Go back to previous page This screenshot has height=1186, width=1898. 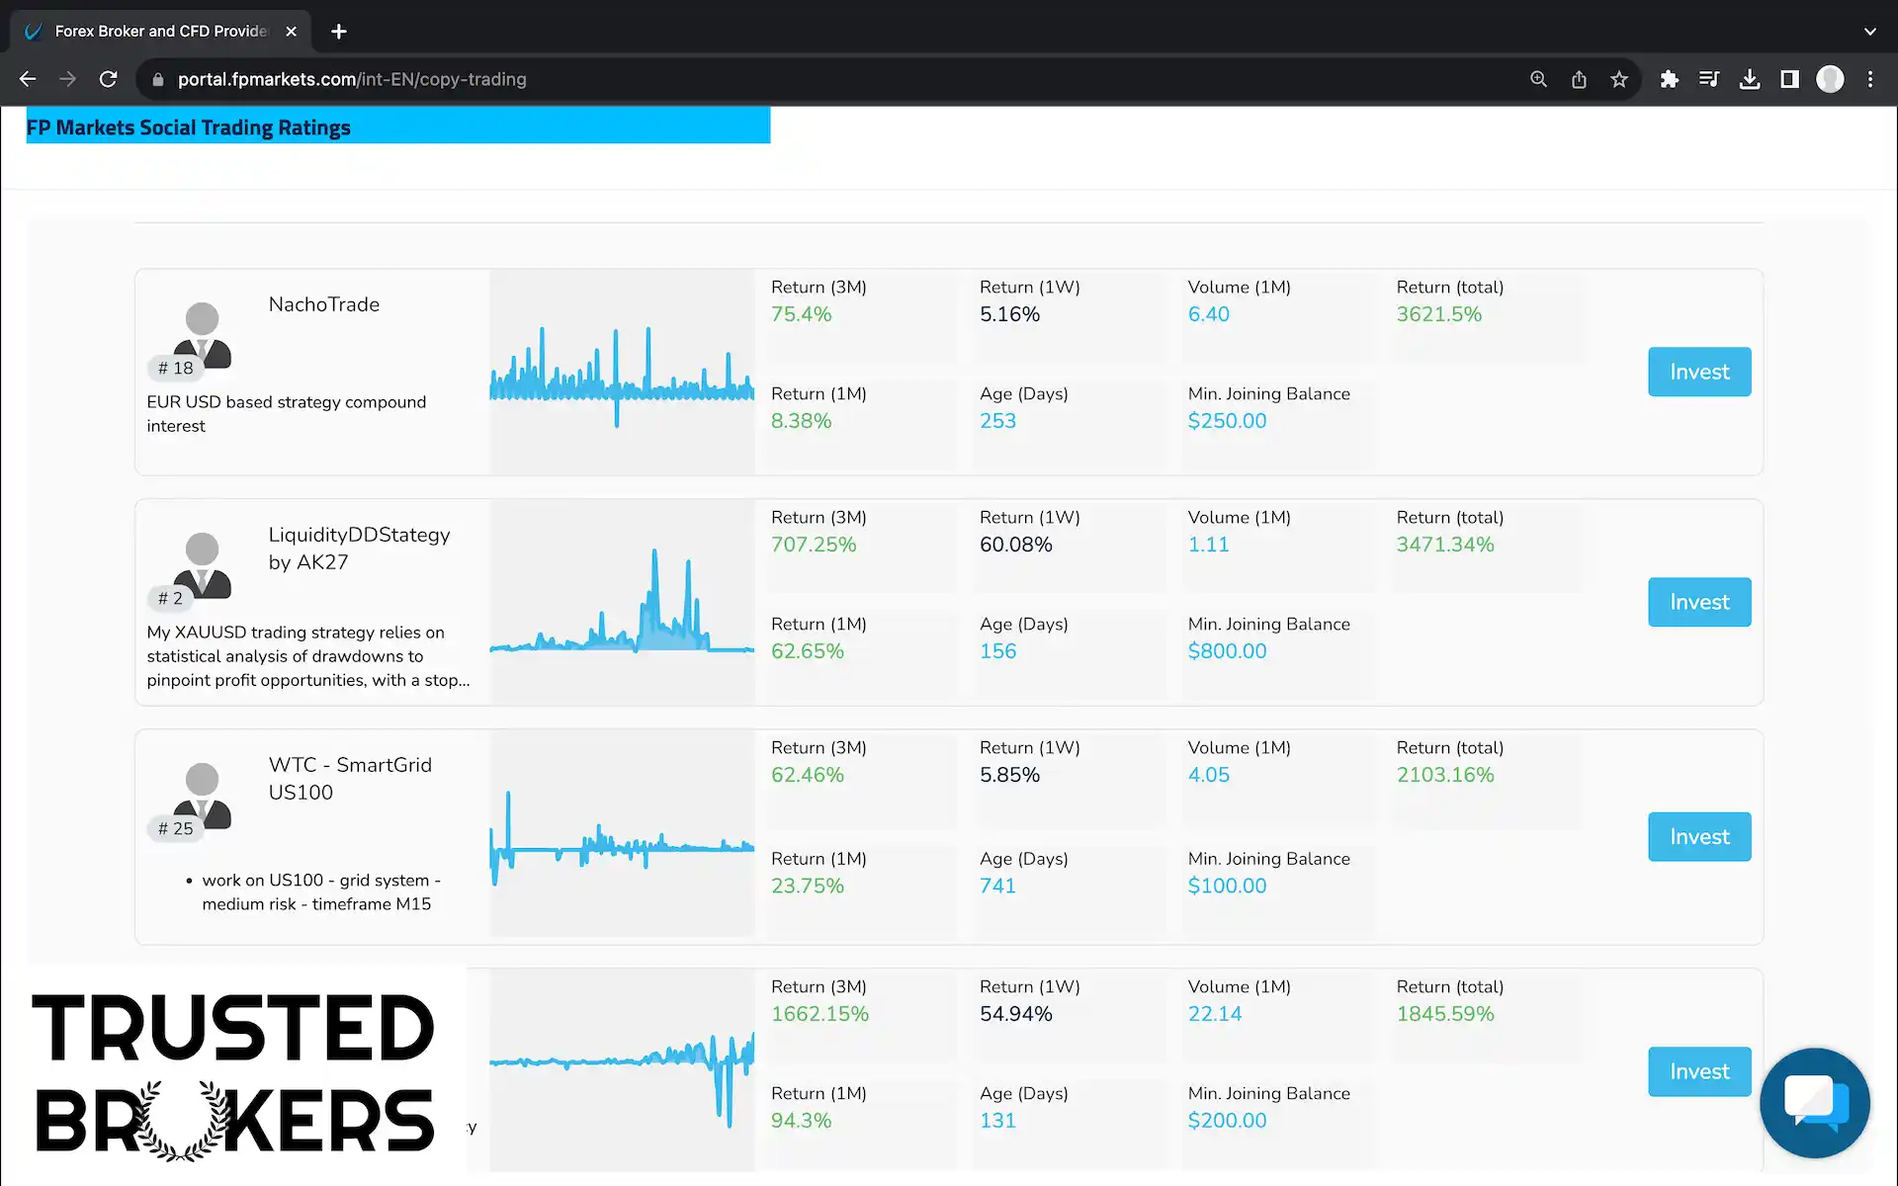(28, 79)
